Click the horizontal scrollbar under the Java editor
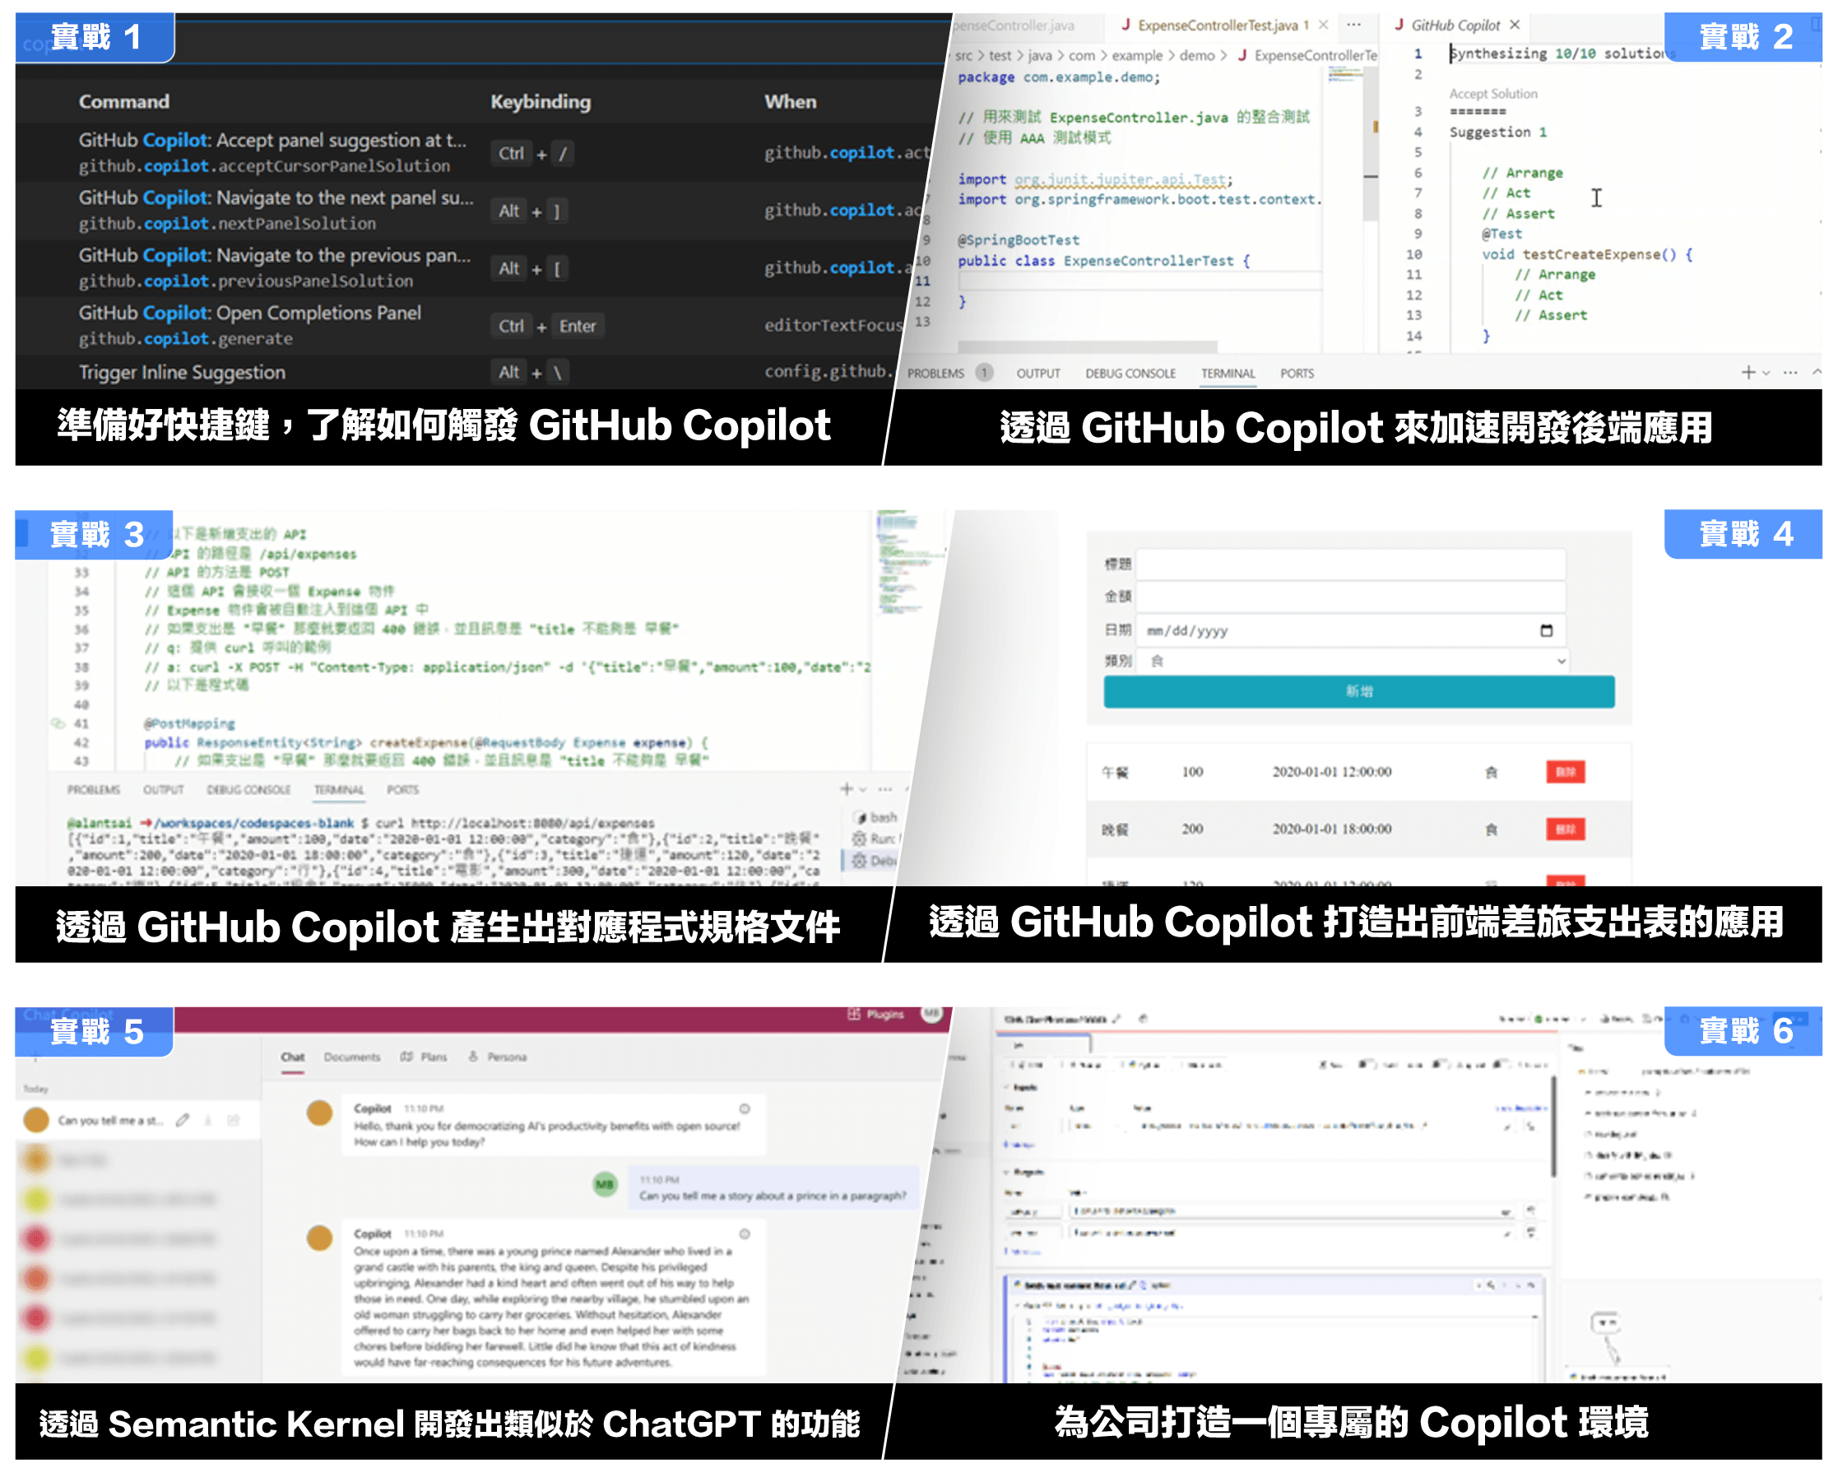This screenshot has height=1473, width=1838. (1087, 347)
